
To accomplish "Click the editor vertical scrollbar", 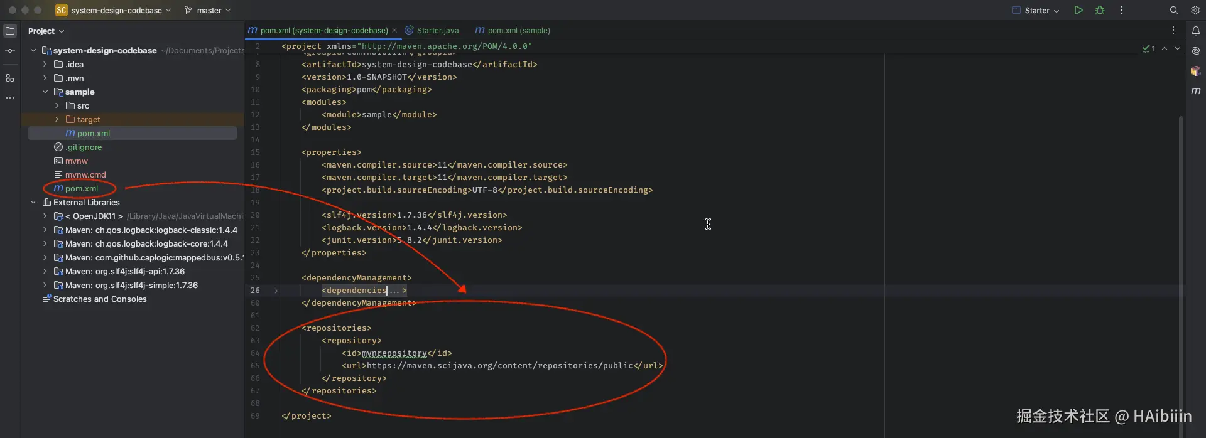I will pyautogui.click(x=1181, y=251).
